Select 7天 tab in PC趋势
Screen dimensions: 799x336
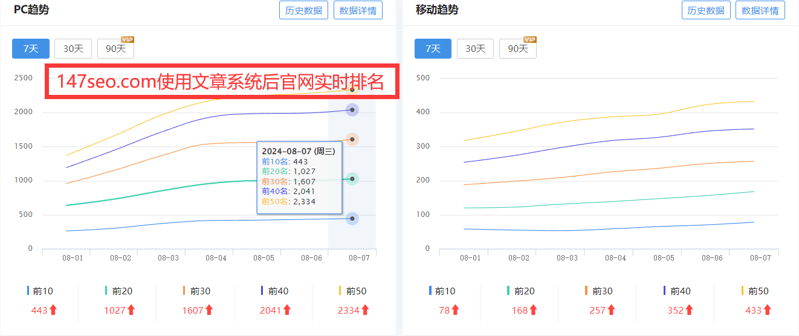tap(31, 49)
